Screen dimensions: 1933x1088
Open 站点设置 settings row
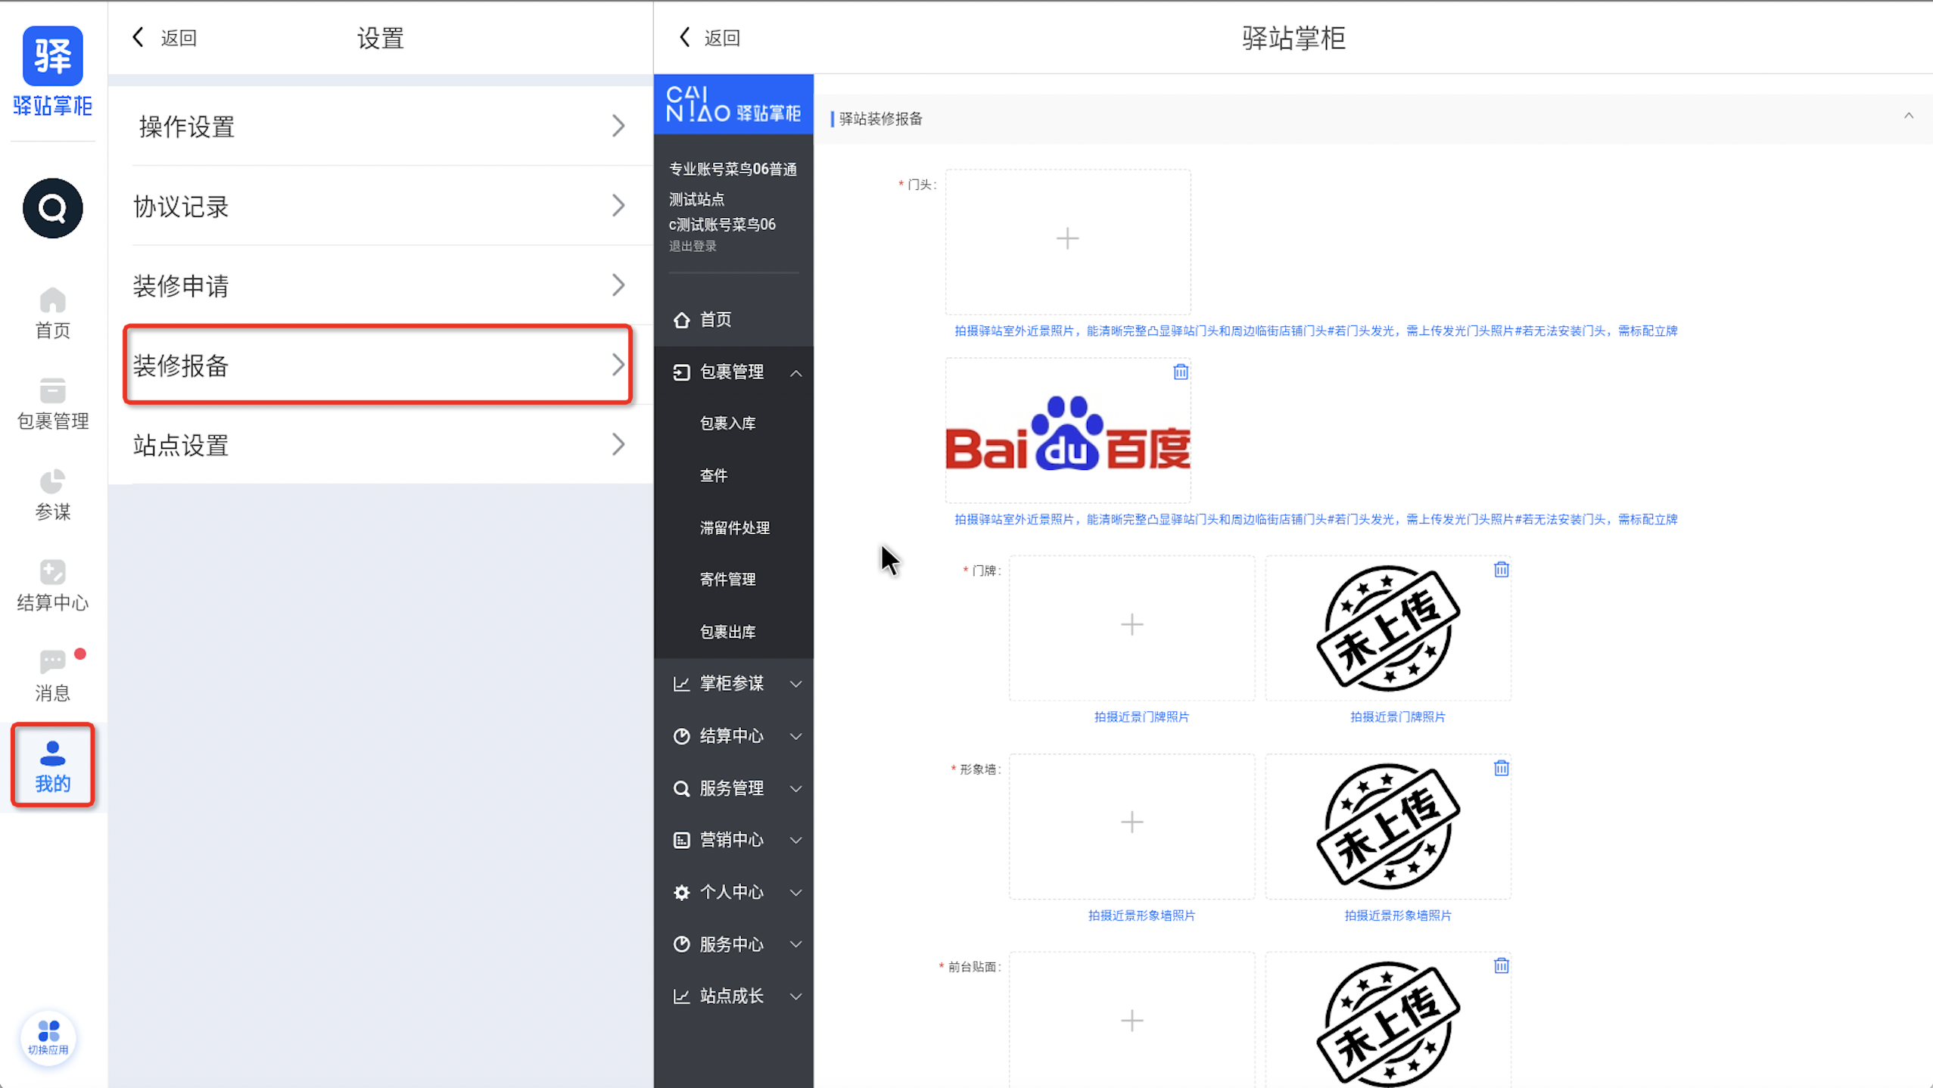point(381,444)
